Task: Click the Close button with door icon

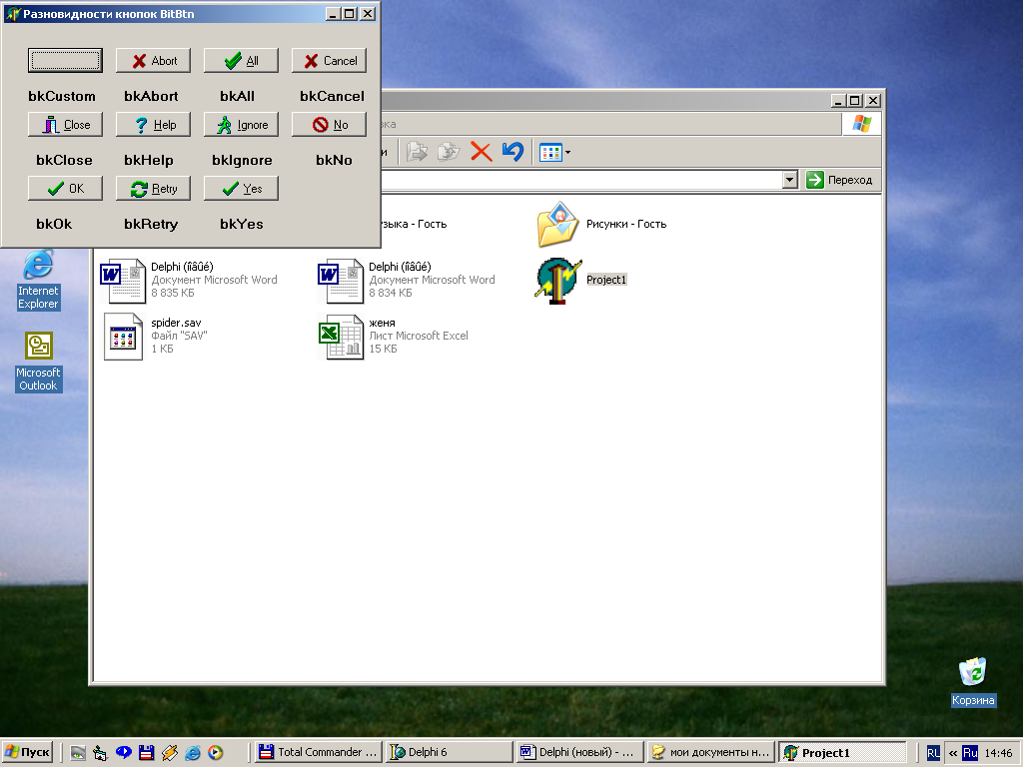Action: tap(65, 125)
